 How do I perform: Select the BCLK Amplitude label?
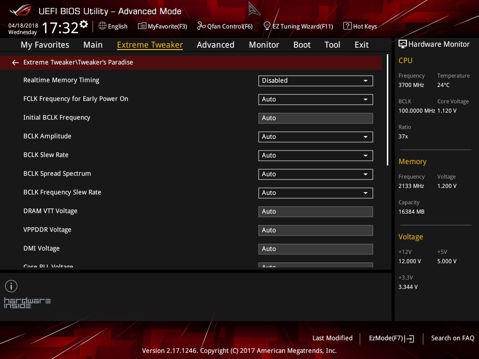(47, 136)
